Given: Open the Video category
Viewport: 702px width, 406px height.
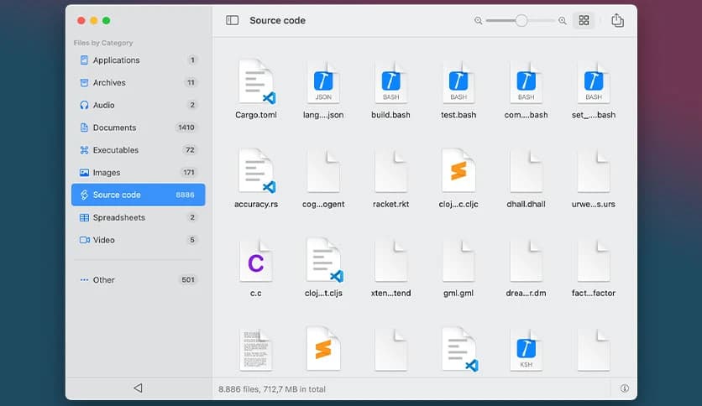Looking at the screenshot, I should [138, 240].
